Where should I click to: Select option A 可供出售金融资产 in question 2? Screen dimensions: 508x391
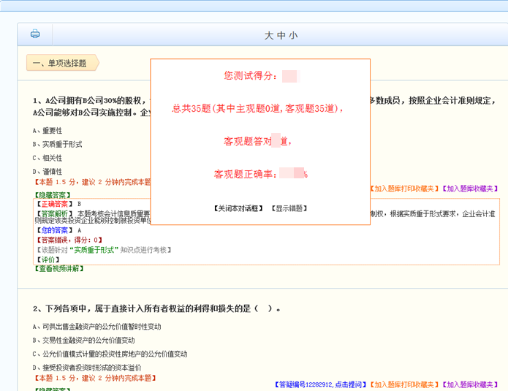click(x=96, y=326)
